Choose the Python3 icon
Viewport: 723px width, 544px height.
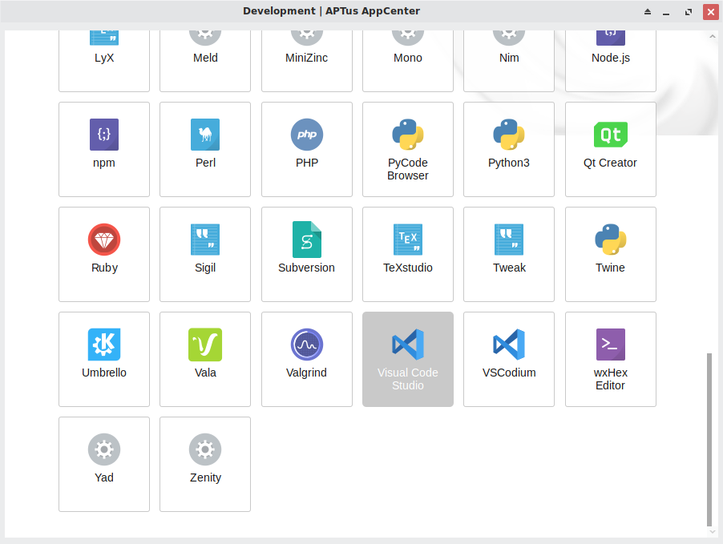[509, 135]
